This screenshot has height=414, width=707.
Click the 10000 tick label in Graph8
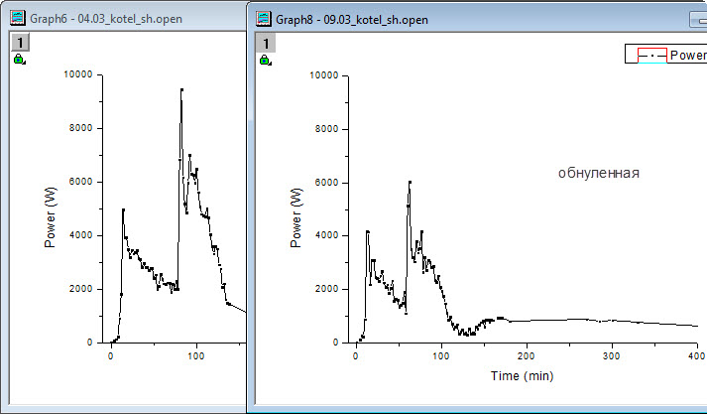pos(324,74)
